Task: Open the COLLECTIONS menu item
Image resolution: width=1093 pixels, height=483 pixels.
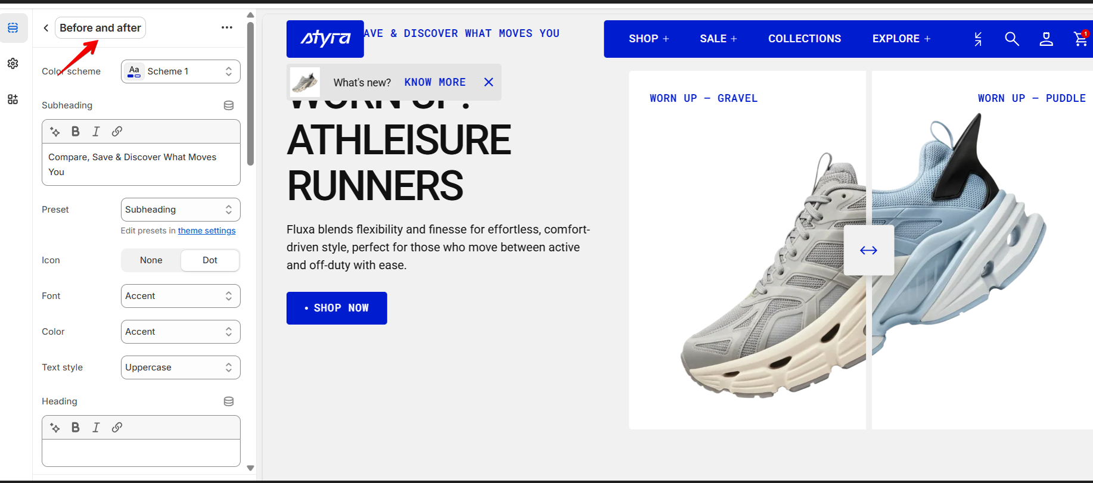Action: tap(805, 39)
